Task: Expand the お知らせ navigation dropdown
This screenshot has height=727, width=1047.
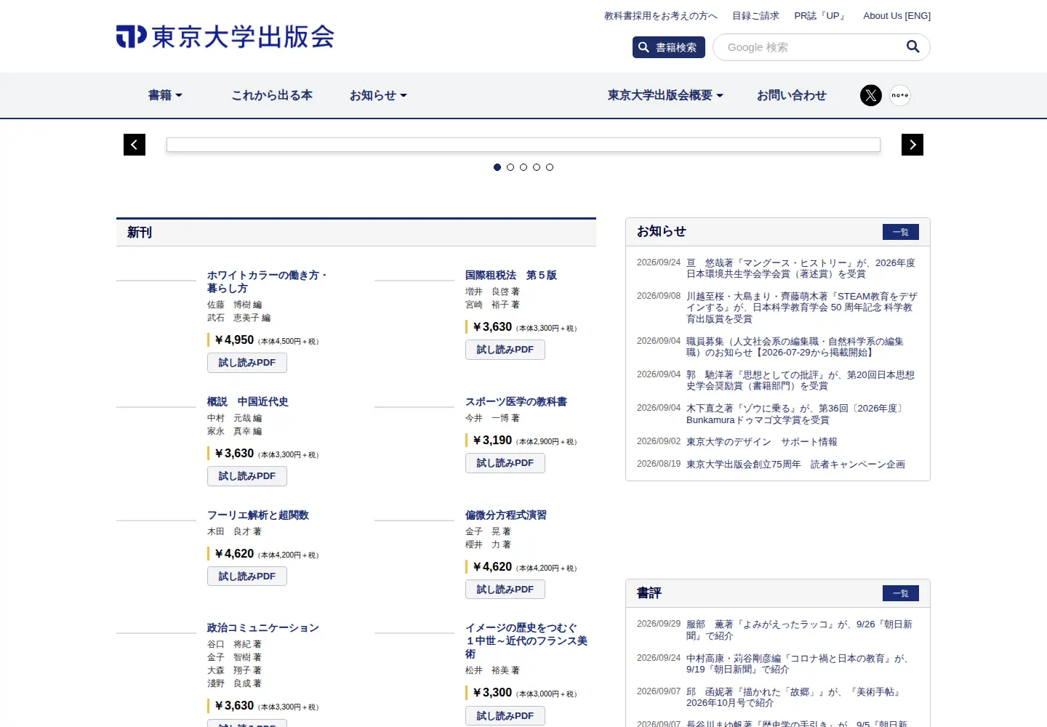Action: click(378, 95)
